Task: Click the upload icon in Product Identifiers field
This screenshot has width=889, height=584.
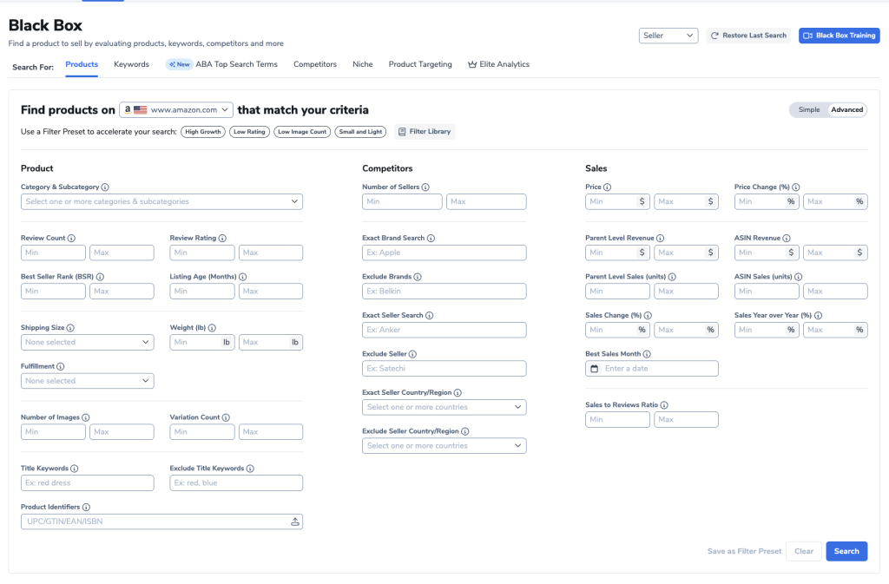Action: click(295, 522)
